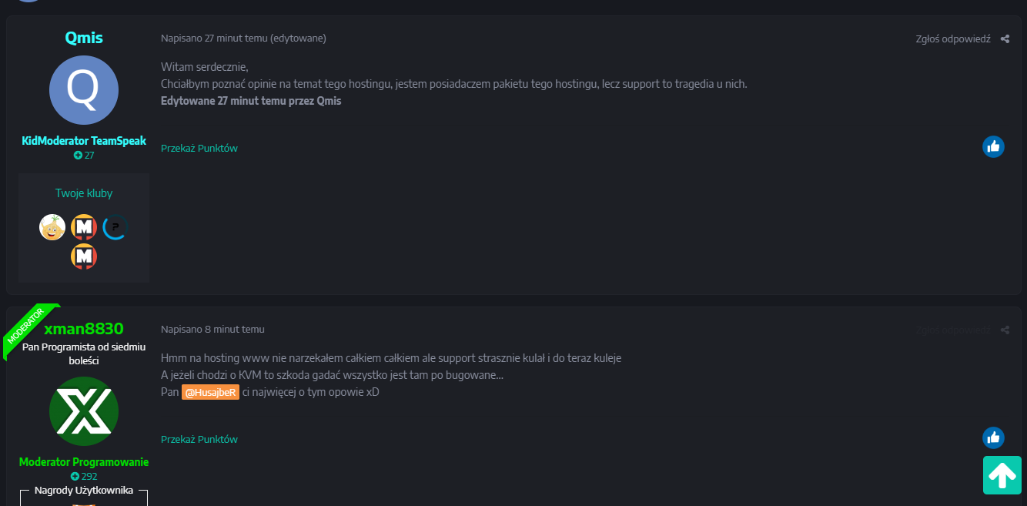This screenshot has height=506, width=1027.
Task: Open the 'Napisano 8 minut temu' timestamp link
Action: tap(212, 329)
